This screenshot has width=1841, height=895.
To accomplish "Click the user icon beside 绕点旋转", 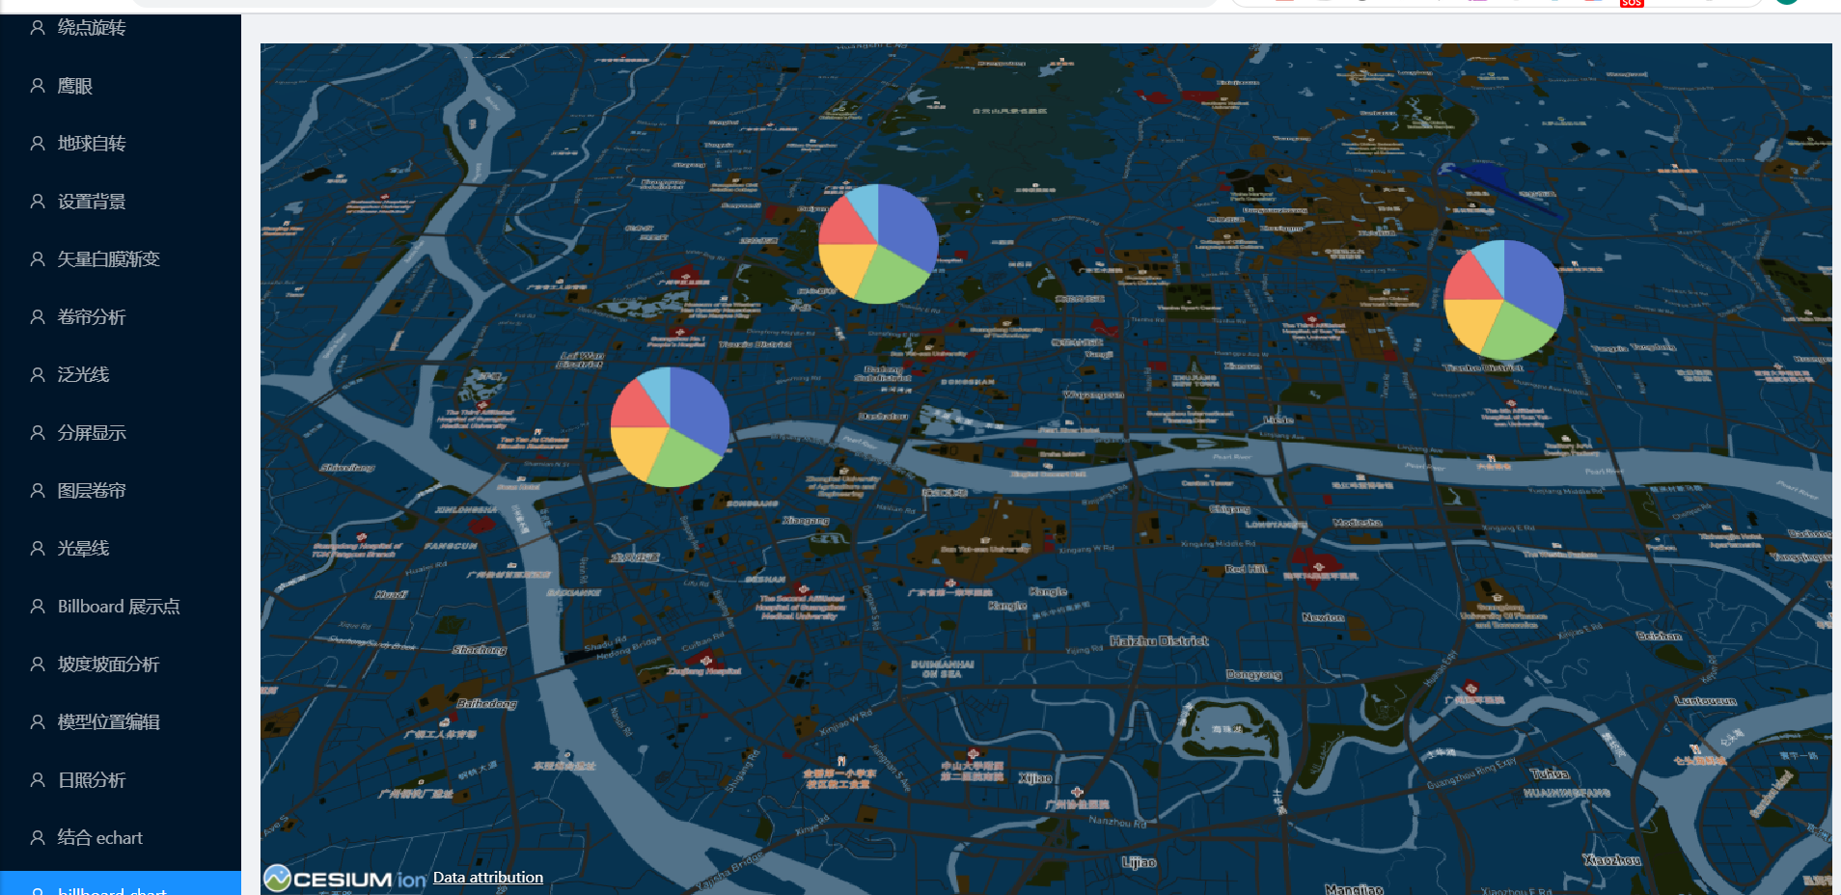I will (x=38, y=28).
